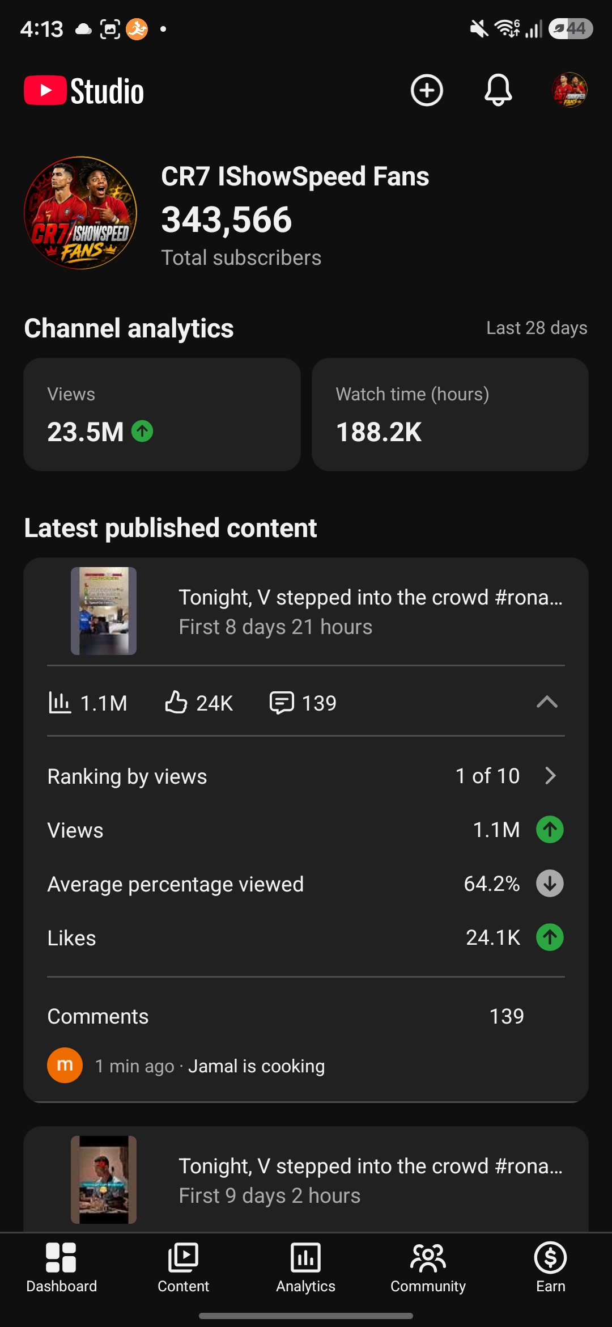This screenshot has width=612, height=1327.
Task: Open the Community tab
Action: click(428, 1267)
